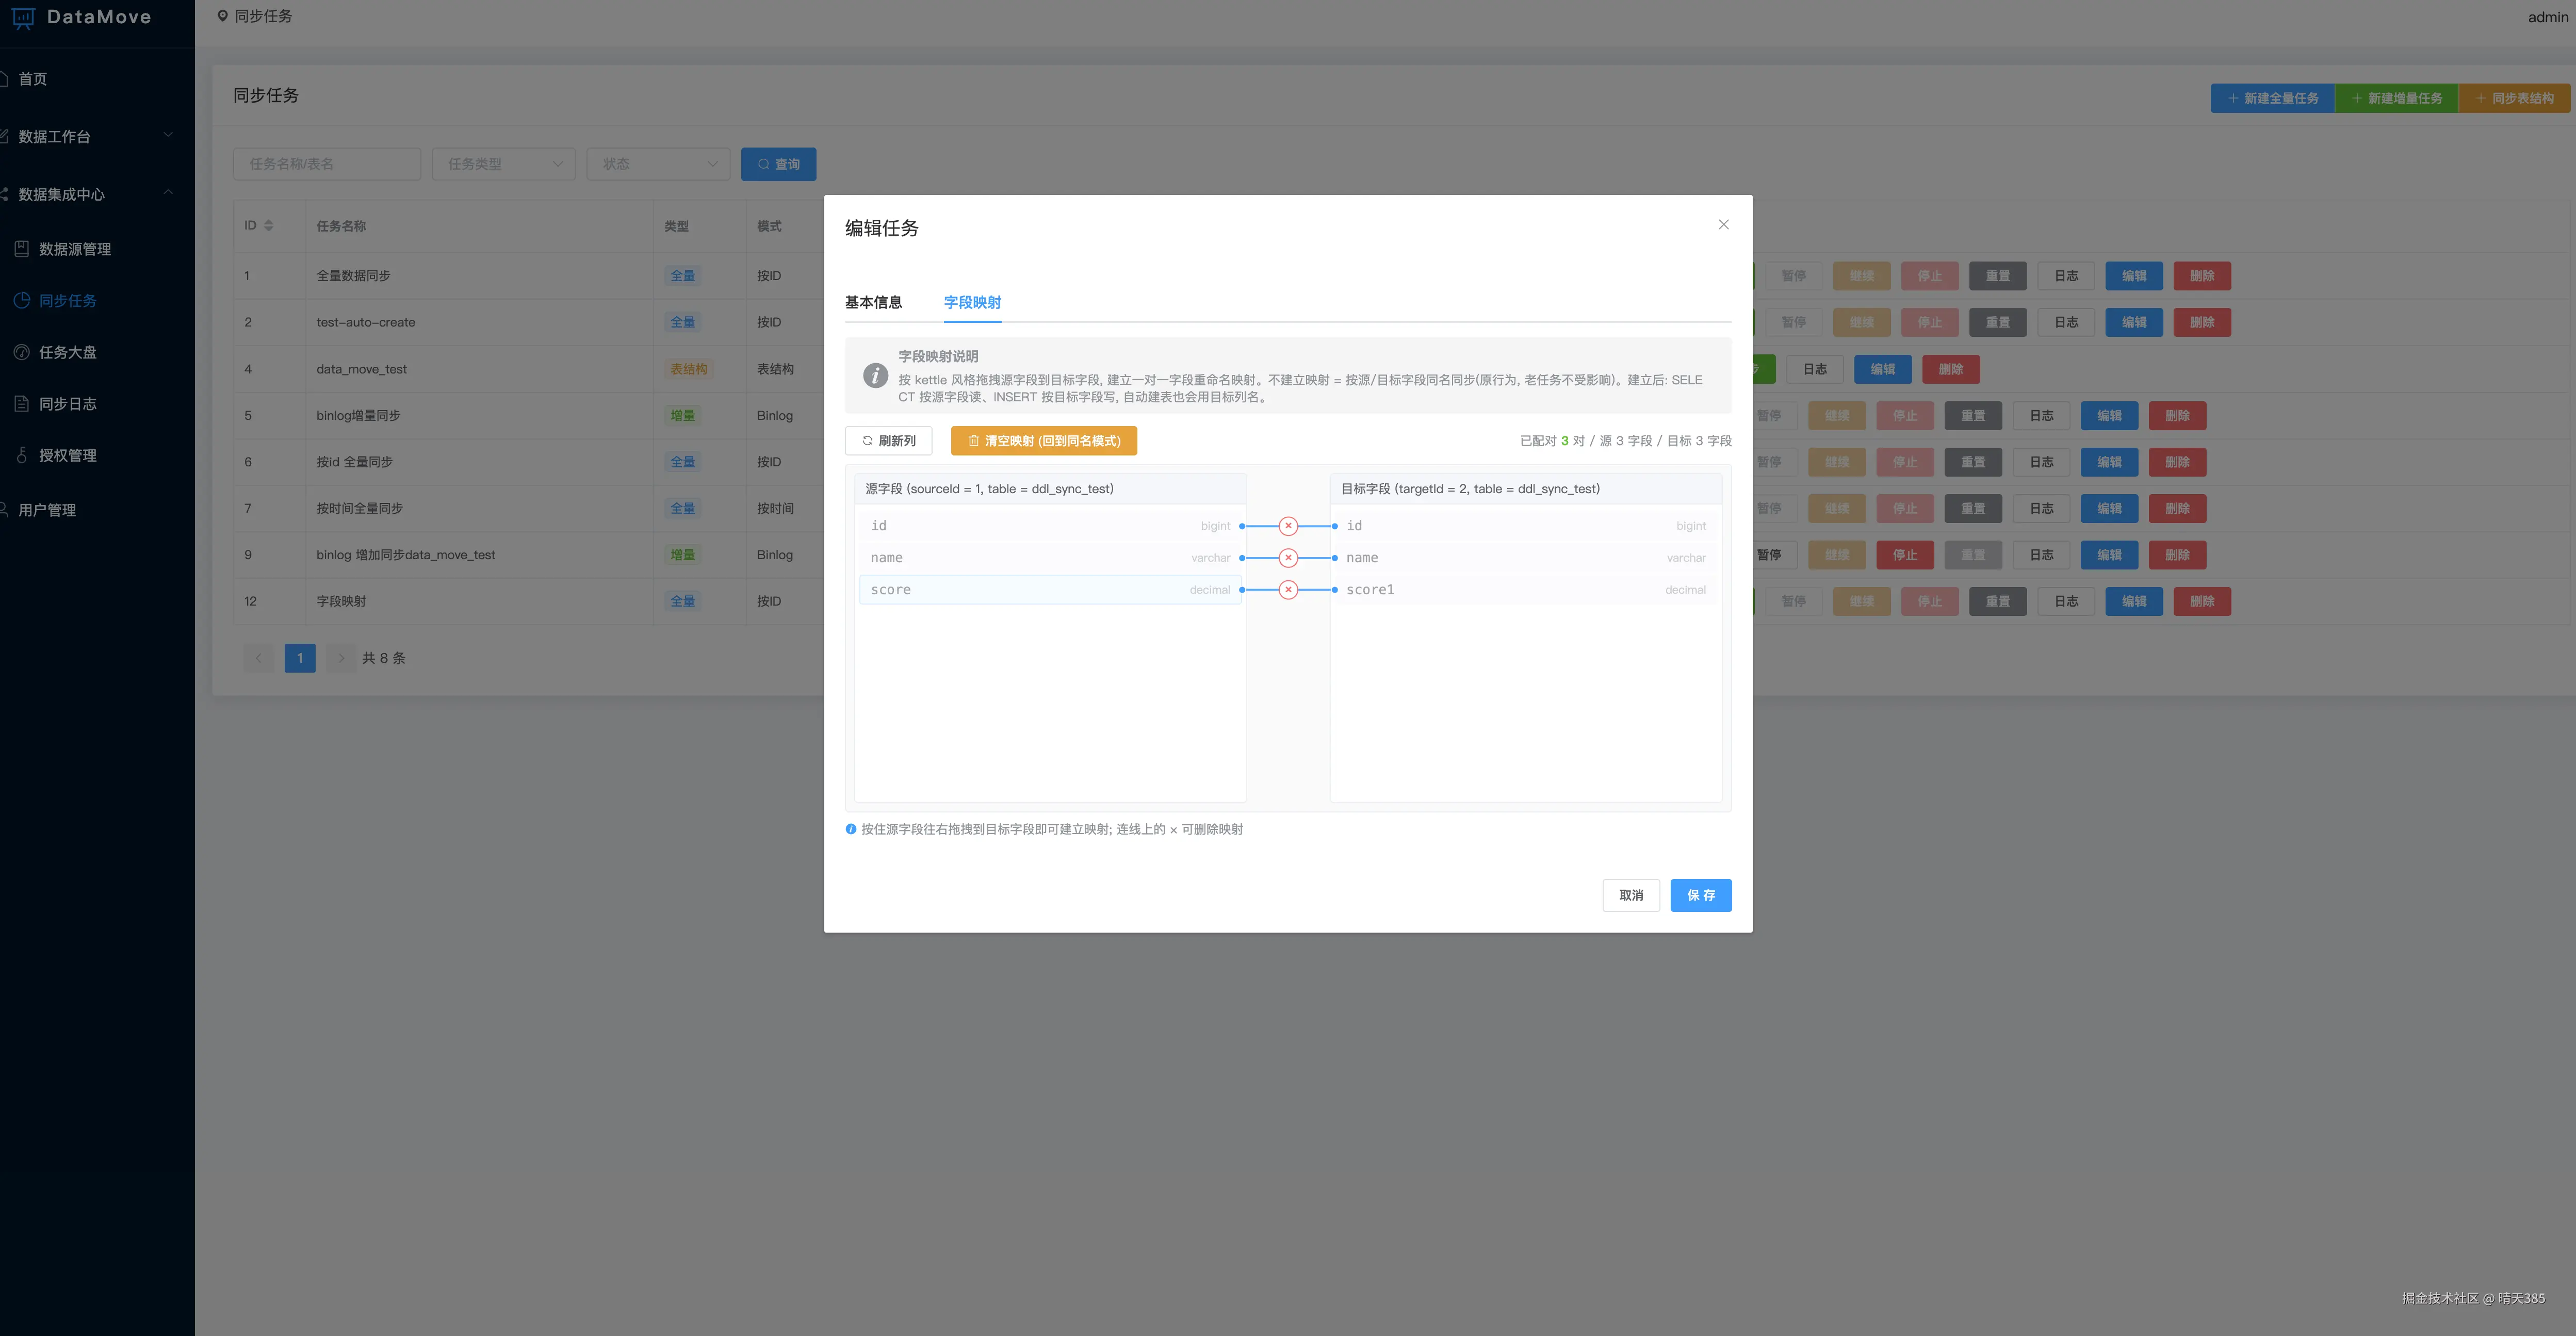Click the 查询 search button
Screen dimensions: 2576x1336
point(778,164)
